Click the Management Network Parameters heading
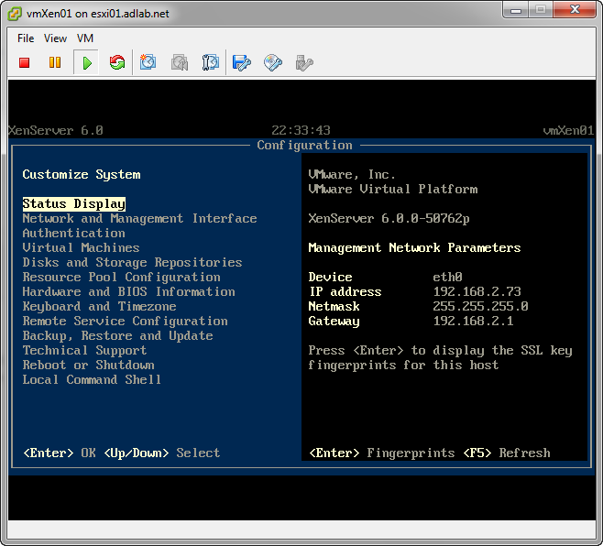603x546 pixels. (414, 247)
